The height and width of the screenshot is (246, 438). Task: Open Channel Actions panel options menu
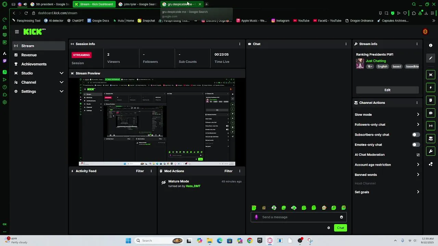click(417, 103)
